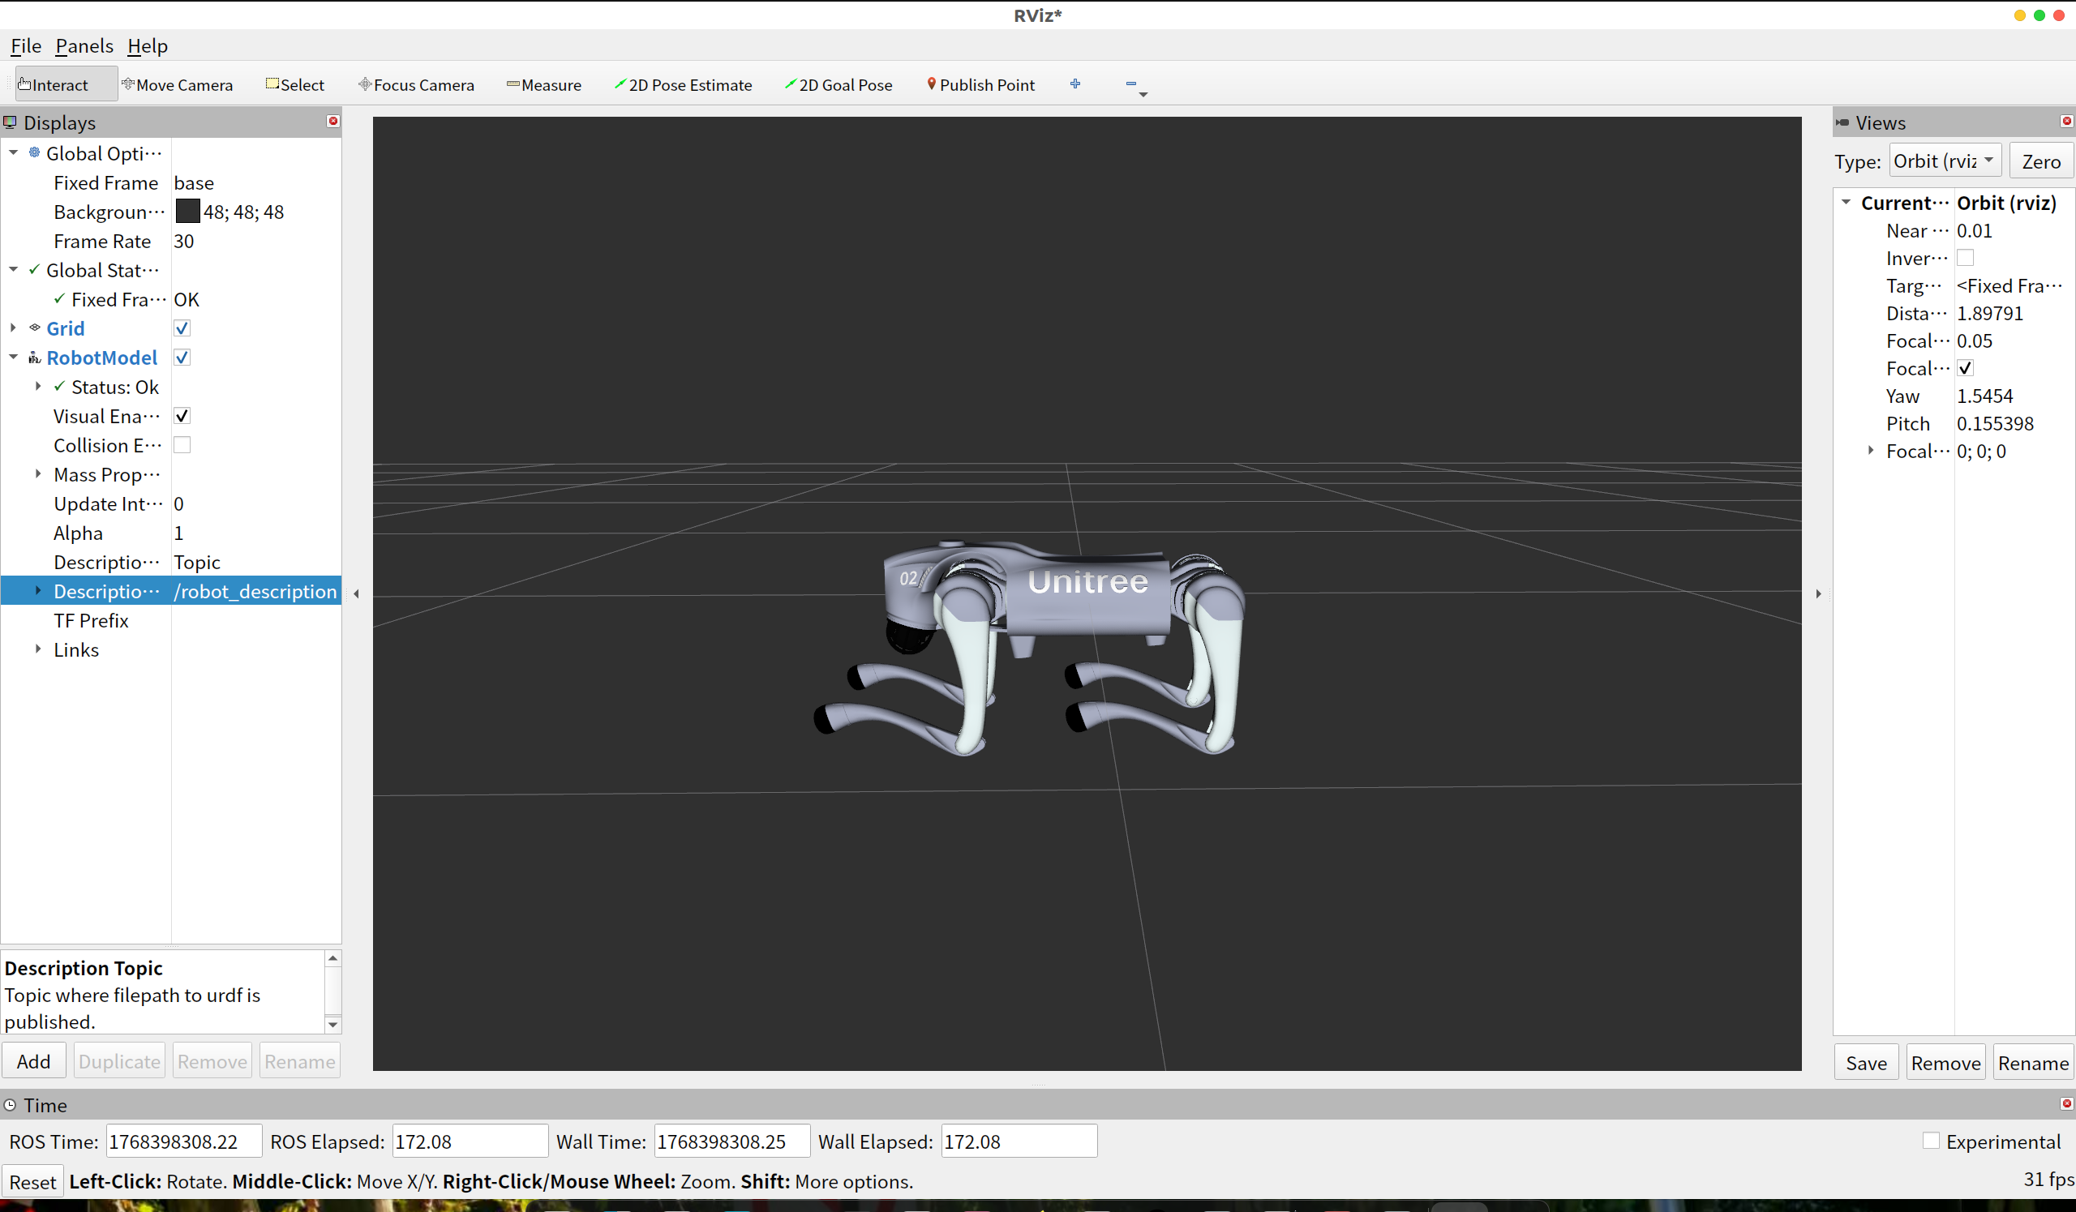Toggle the Experimental checkbox
2076x1212 pixels.
point(1930,1141)
